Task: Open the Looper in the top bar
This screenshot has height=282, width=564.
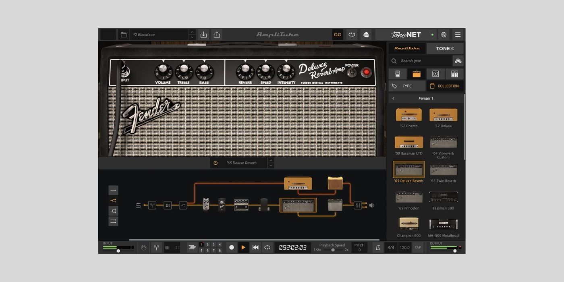Action: [x=338, y=35]
